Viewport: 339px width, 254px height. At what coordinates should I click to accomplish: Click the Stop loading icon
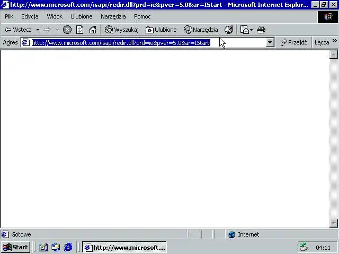click(x=67, y=30)
